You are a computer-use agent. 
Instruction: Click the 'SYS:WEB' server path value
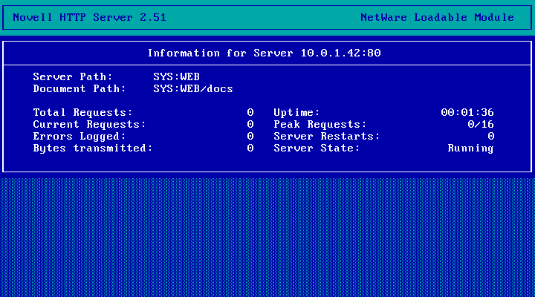click(176, 77)
